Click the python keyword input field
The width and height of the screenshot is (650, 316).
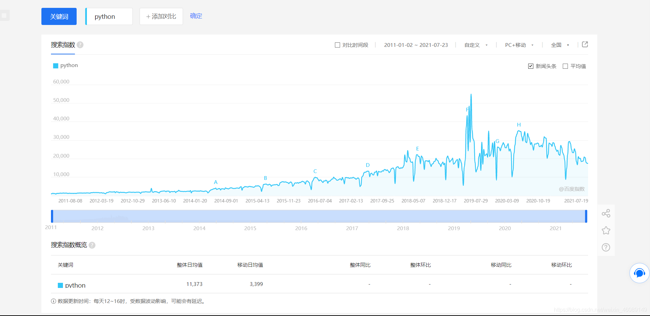click(x=109, y=16)
